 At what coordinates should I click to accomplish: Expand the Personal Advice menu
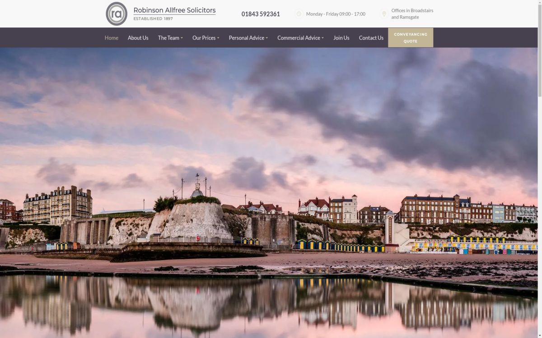248,38
